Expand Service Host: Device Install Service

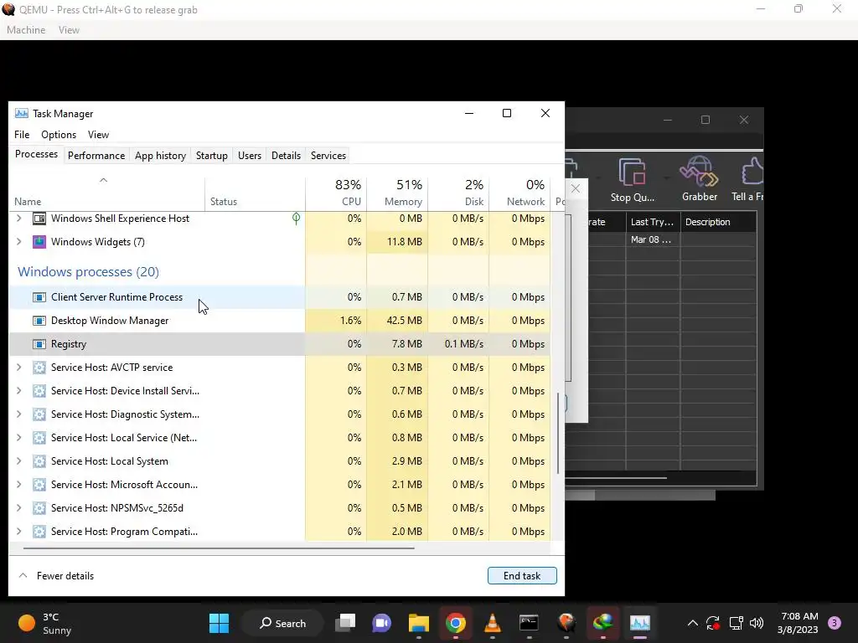point(19,391)
